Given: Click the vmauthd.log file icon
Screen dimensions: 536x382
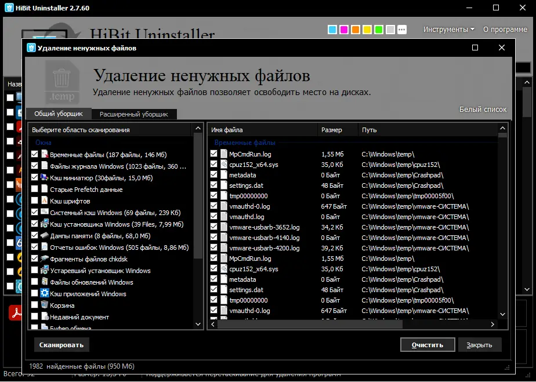Looking at the screenshot, I should 223,217.
